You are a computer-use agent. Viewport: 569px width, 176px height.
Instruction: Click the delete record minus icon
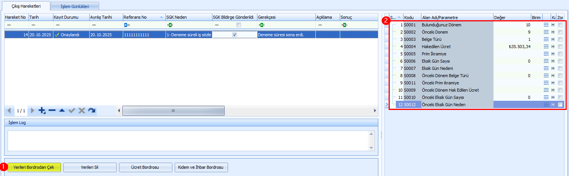(x=52, y=111)
